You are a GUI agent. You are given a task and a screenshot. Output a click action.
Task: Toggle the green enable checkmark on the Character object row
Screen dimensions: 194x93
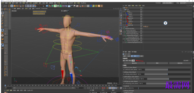pyautogui.click(x=143, y=8)
